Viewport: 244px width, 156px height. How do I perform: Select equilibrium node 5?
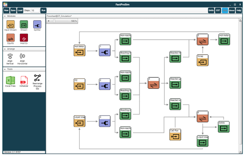[x=202, y=40]
